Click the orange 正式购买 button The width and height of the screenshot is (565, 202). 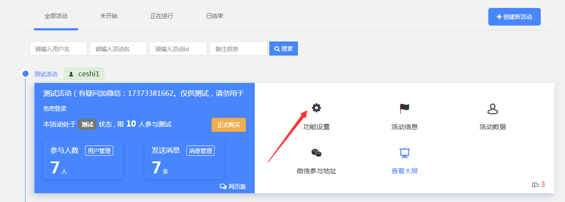pyautogui.click(x=229, y=125)
